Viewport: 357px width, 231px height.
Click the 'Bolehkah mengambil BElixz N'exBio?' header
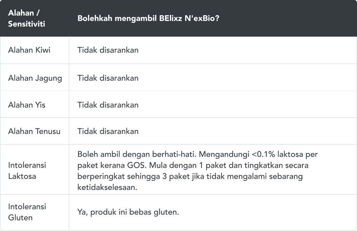pos(213,18)
